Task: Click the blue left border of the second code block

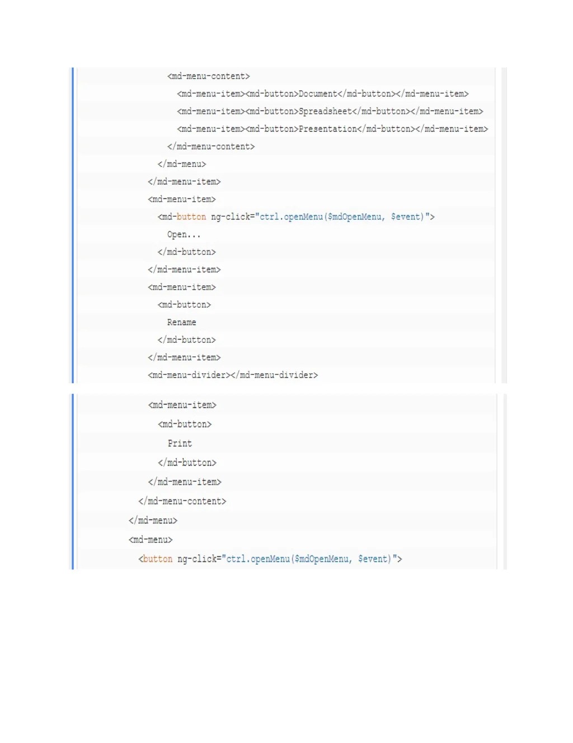Action: point(73,482)
